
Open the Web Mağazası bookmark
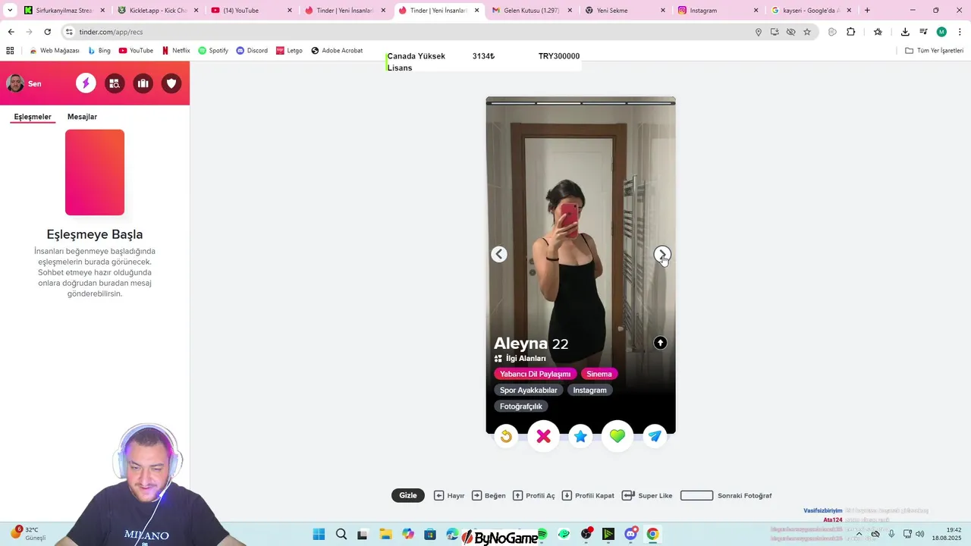[x=54, y=51]
